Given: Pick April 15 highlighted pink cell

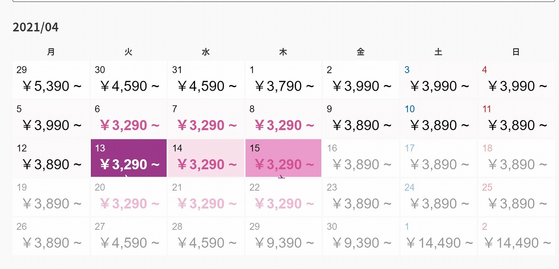Looking at the screenshot, I should click(x=283, y=158).
